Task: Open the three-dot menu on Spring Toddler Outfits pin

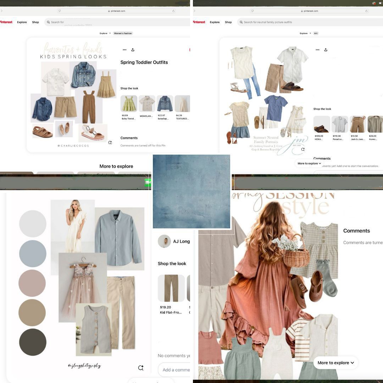Action: [124, 50]
